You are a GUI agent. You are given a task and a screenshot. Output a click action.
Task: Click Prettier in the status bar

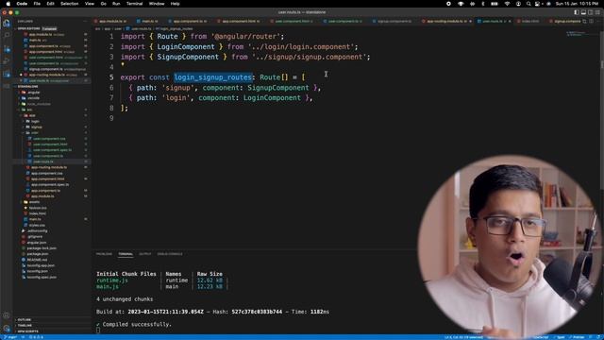coord(578,337)
